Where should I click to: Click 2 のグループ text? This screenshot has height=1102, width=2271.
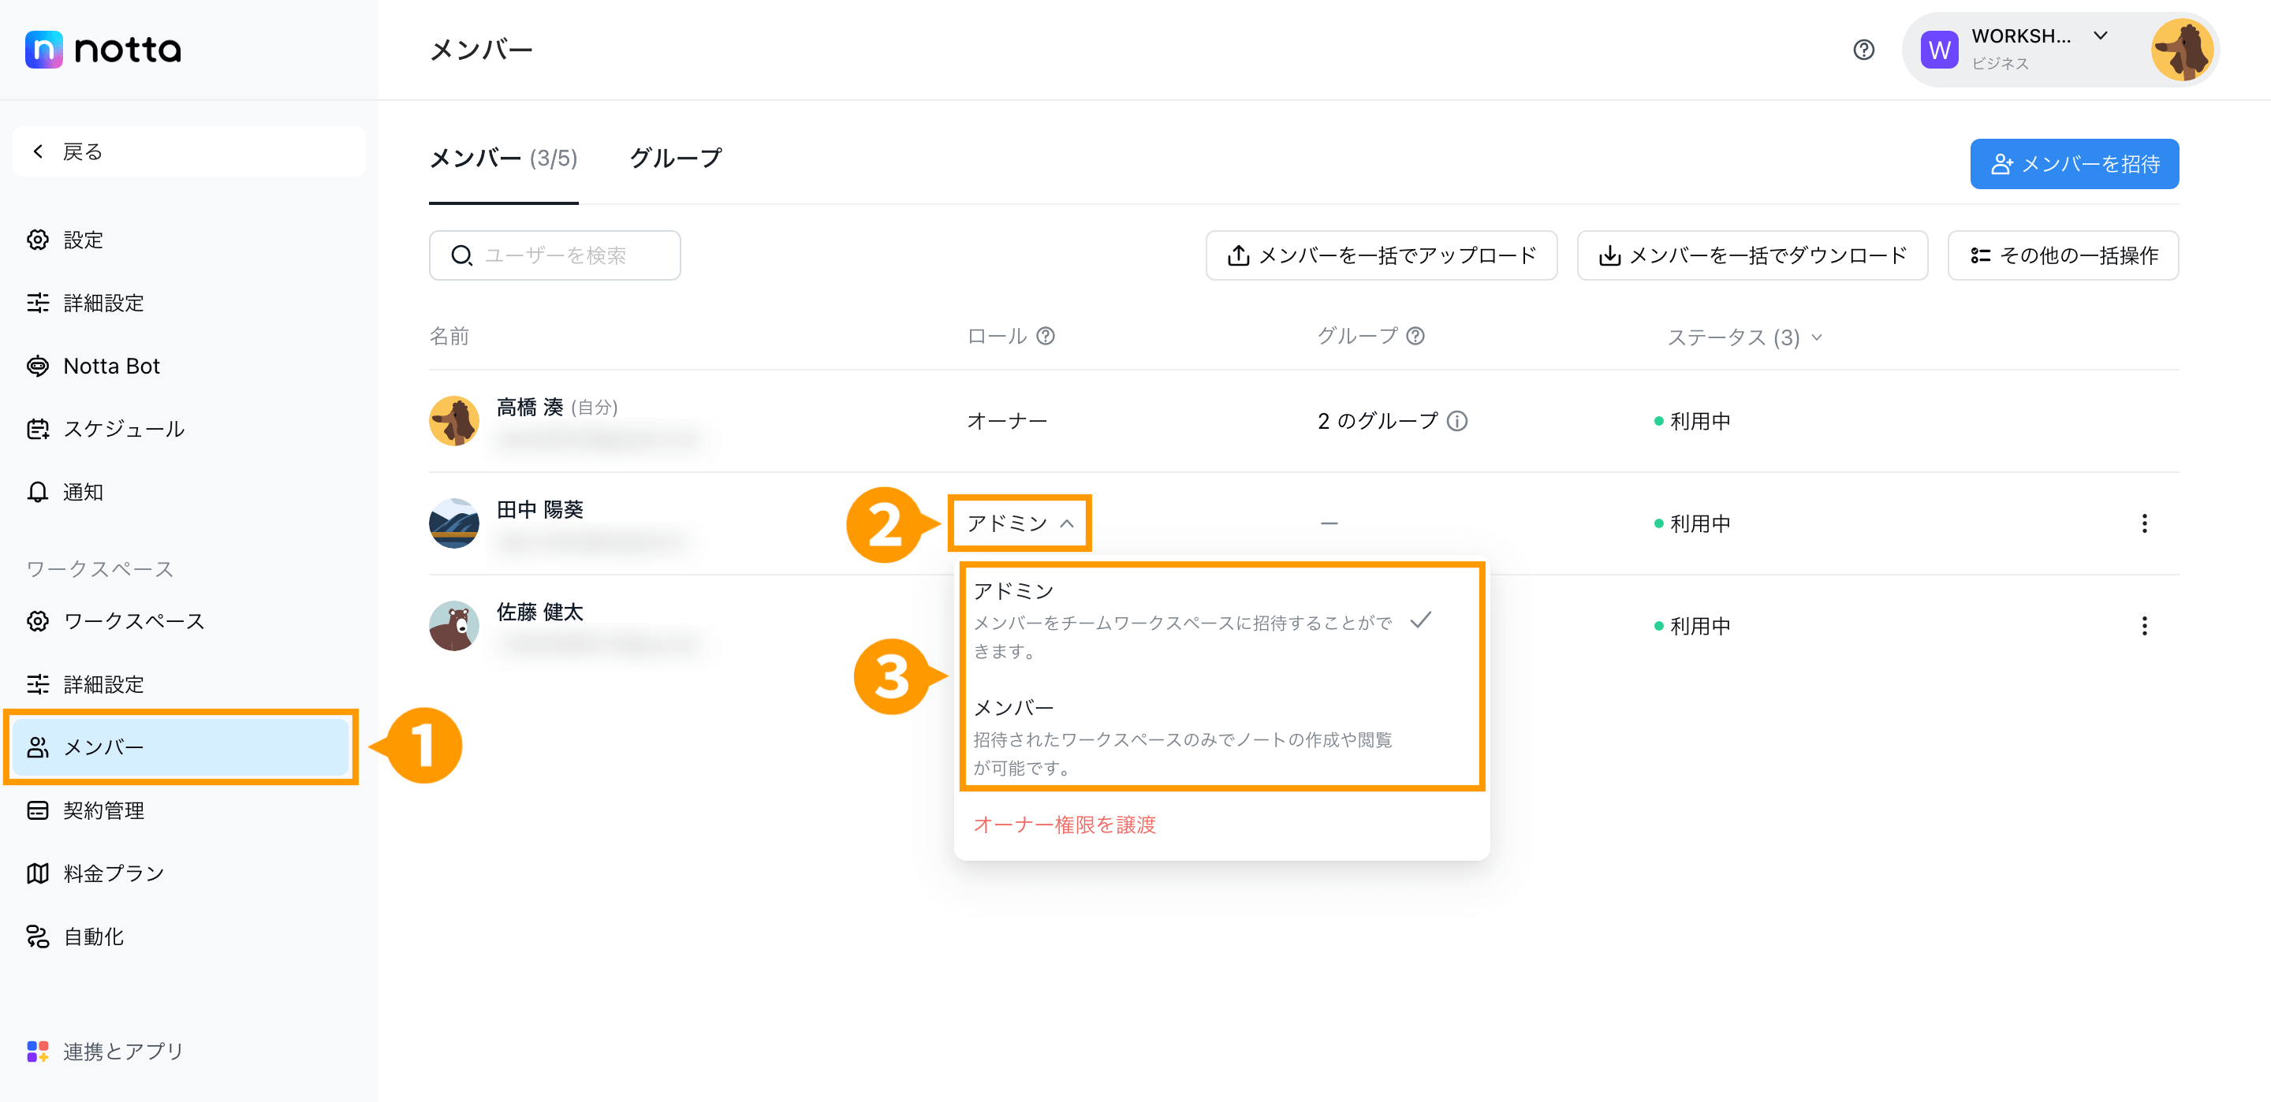click(1377, 420)
